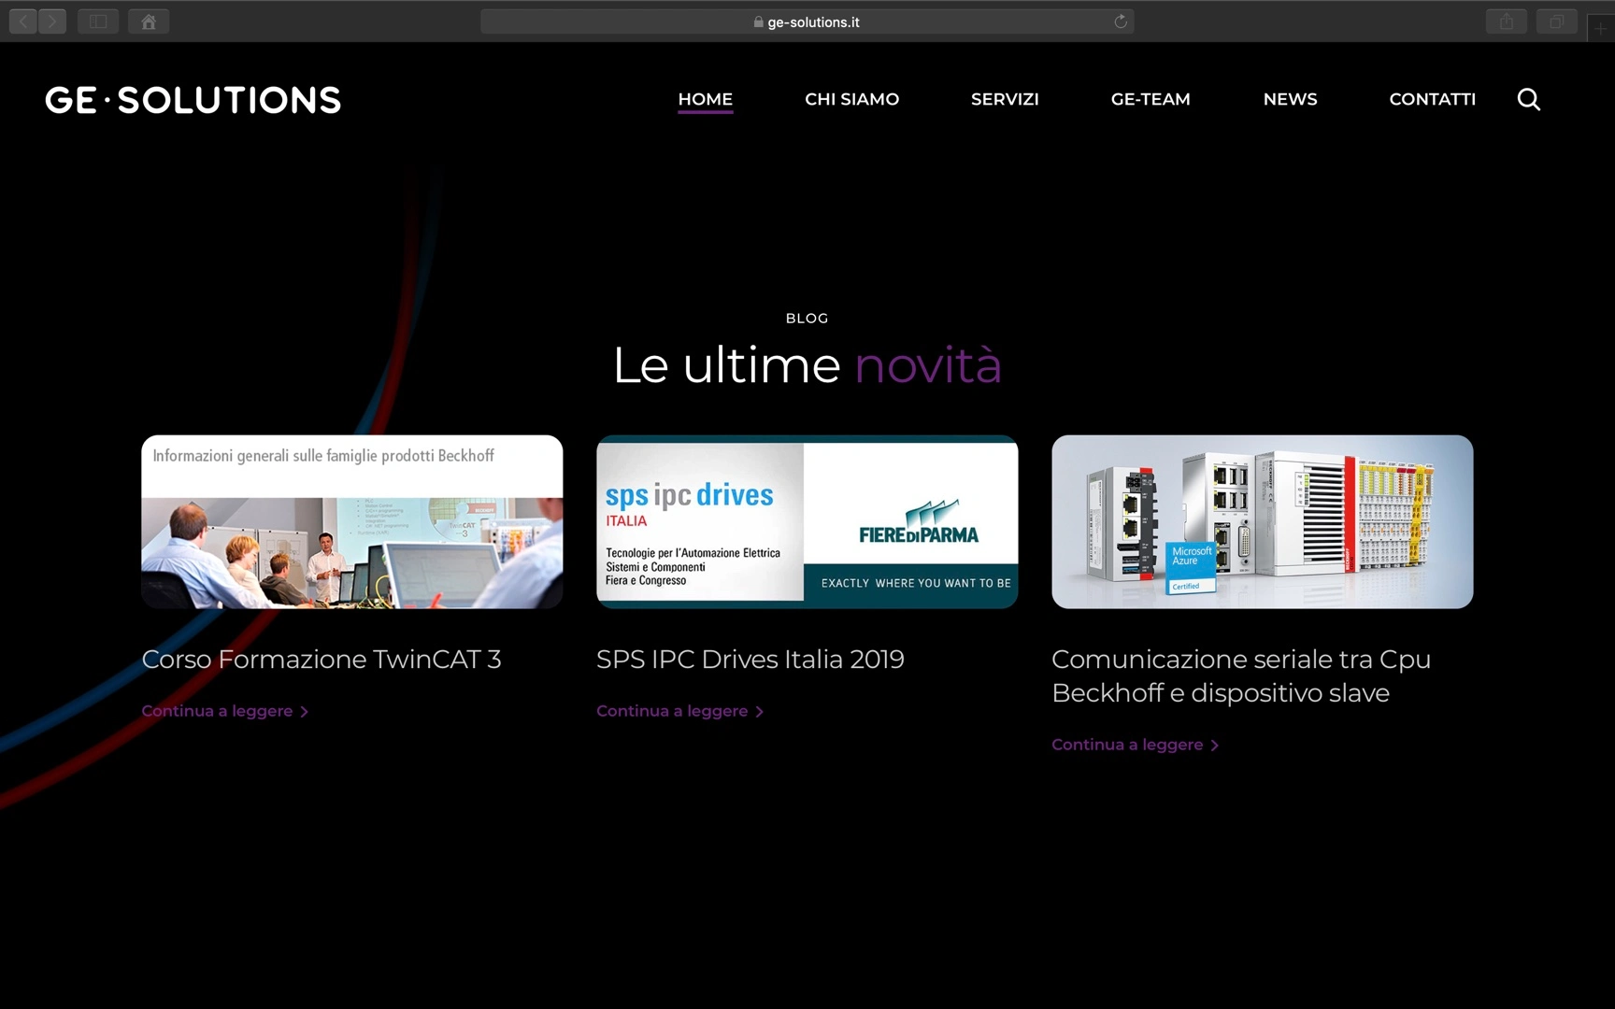Click the Comunicazione seriale tra Cpu title
1615x1009 pixels.
tap(1241, 676)
